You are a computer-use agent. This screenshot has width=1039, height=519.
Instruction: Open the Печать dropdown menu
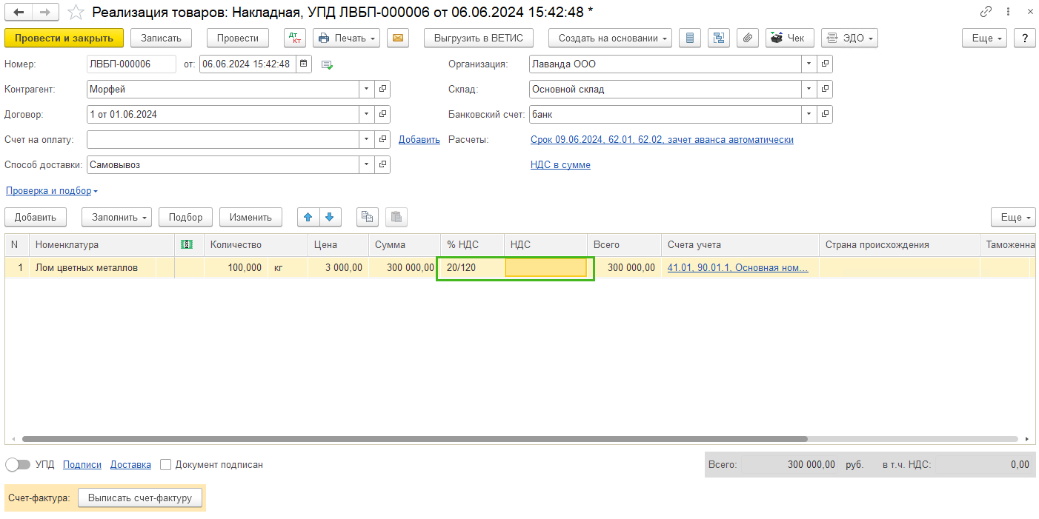pos(346,38)
